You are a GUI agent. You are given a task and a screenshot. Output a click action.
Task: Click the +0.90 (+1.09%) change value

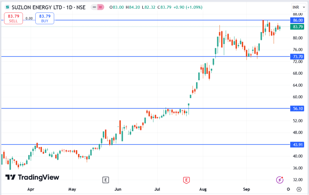point(188,7)
